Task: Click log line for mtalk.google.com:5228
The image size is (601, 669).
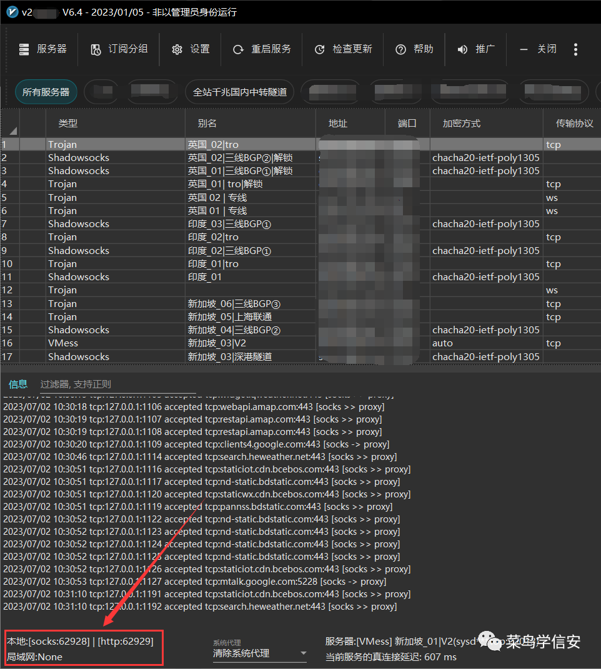Action: pyautogui.click(x=195, y=582)
